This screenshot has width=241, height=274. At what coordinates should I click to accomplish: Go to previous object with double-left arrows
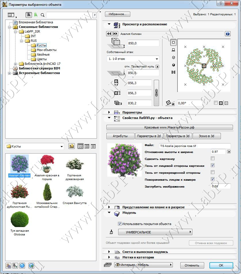pyautogui.click(x=109, y=33)
